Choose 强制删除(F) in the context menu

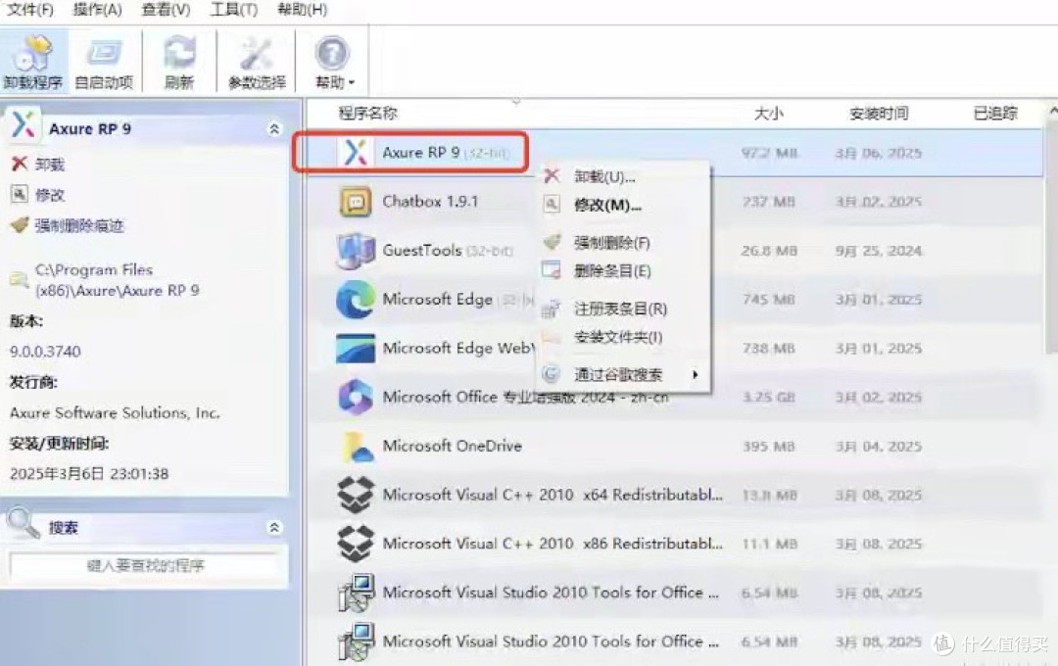(x=612, y=243)
